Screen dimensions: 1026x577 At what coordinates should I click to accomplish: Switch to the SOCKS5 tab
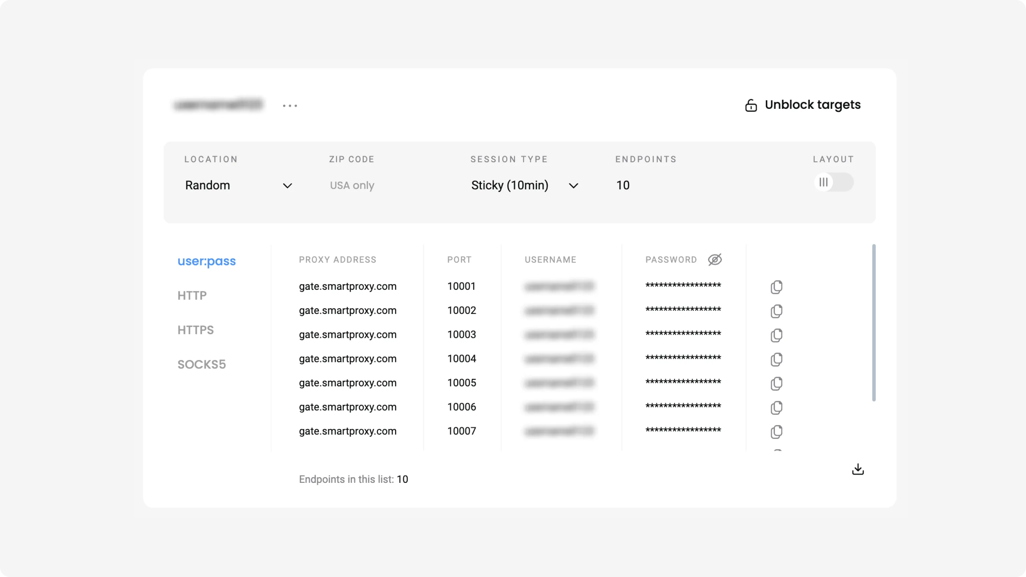(201, 364)
